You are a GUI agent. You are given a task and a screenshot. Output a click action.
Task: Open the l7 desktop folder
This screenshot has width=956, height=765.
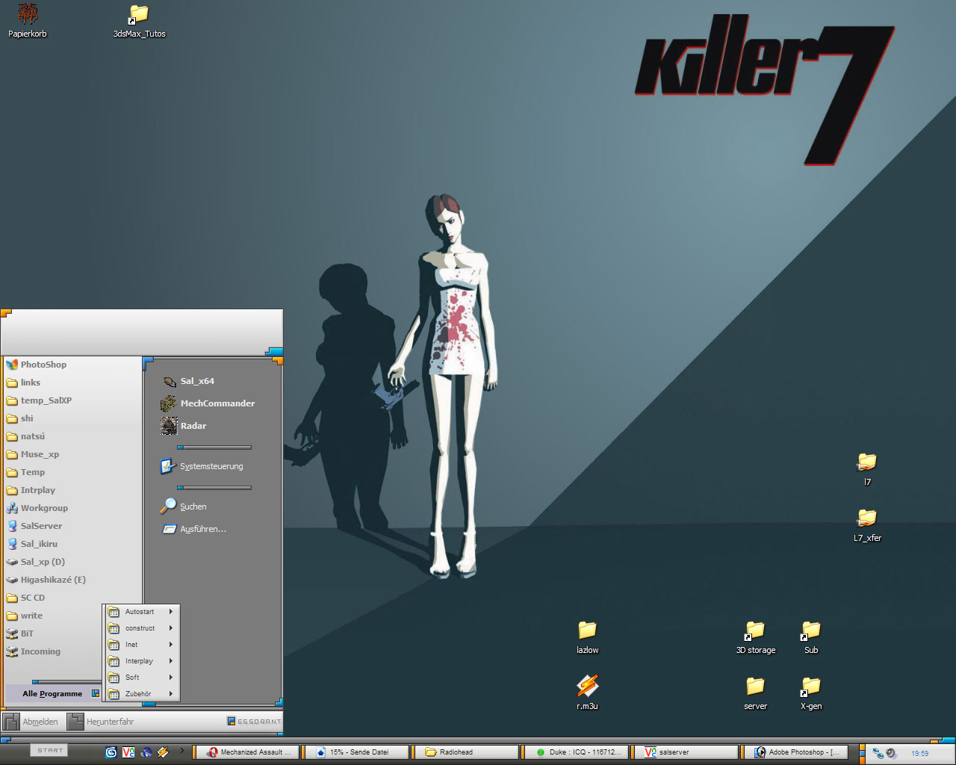tap(867, 469)
